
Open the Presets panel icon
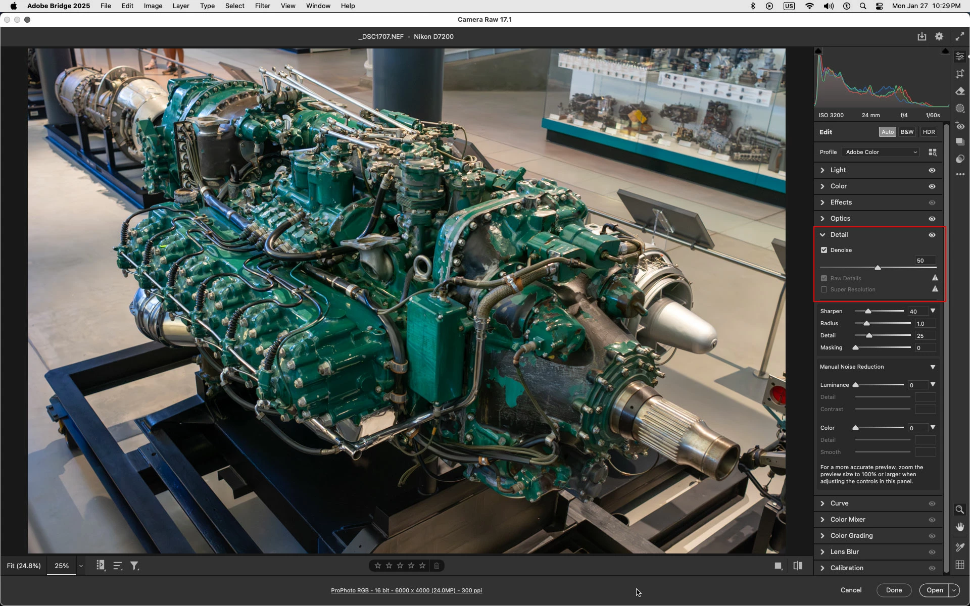pyautogui.click(x=960, y=159)
